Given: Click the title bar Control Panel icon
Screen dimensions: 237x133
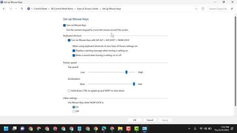Looking at the screenshot, I should coord(1,2).
